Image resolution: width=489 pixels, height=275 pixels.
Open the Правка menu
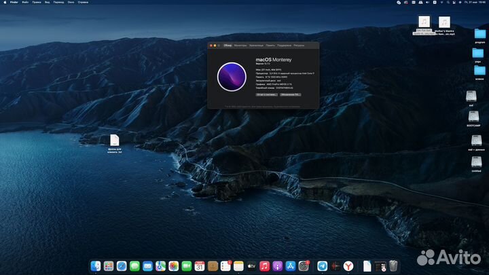point(37,2)
